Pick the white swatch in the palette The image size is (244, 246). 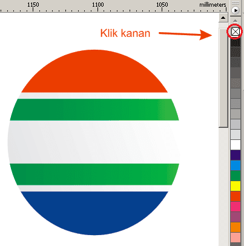[x=236, y=145]
